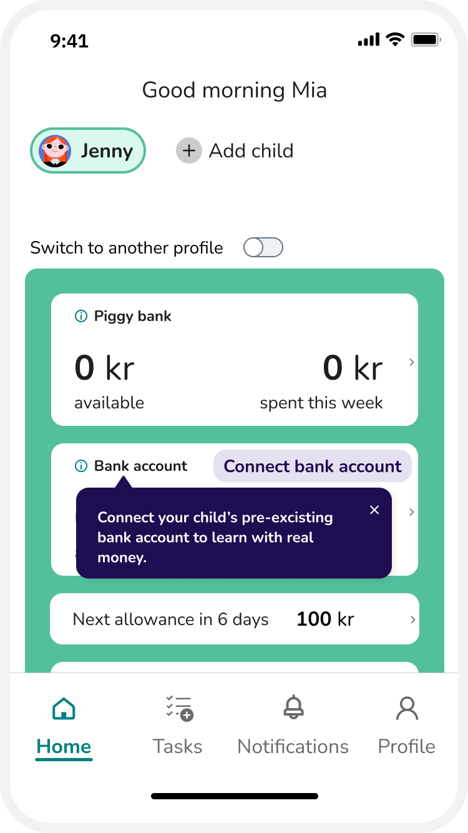Expand the Bank account card chevron
The image size is (468, 833).
pyautogui.click(x=411, y=512)
